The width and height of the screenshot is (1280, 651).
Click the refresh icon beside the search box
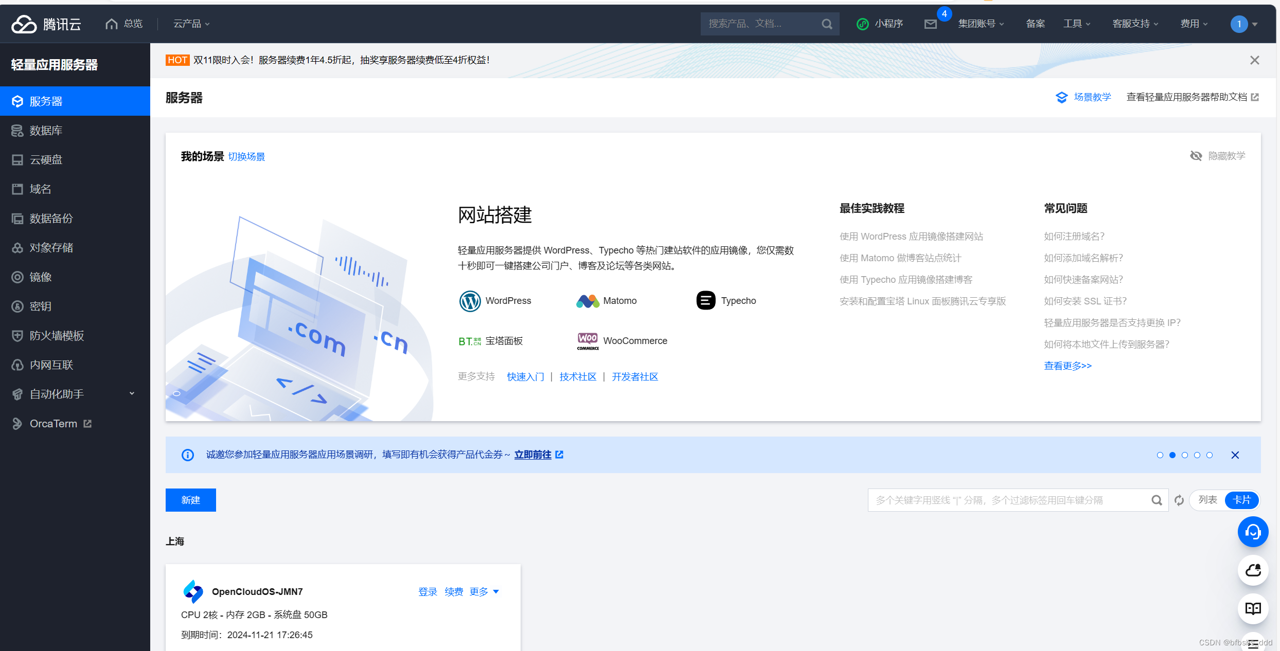coord(1179,500)
